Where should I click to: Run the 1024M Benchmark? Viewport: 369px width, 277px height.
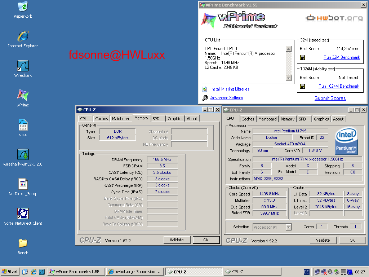click(339, 86)
